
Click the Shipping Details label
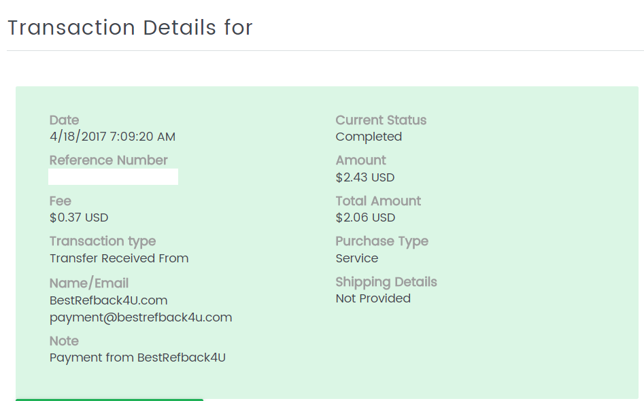386,282
